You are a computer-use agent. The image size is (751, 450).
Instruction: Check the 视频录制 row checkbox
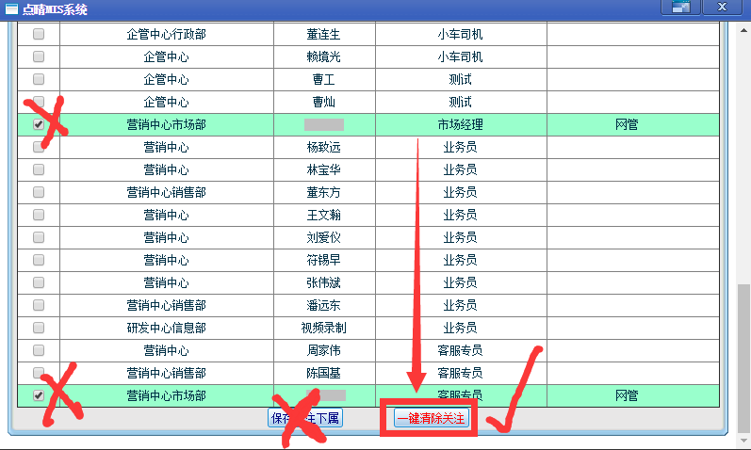coord(39,328)
